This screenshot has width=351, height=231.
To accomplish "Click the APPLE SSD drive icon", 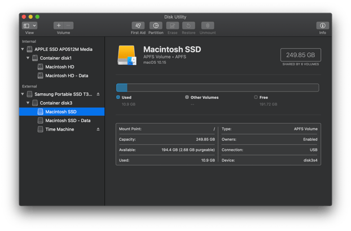I will click(29, 49).
